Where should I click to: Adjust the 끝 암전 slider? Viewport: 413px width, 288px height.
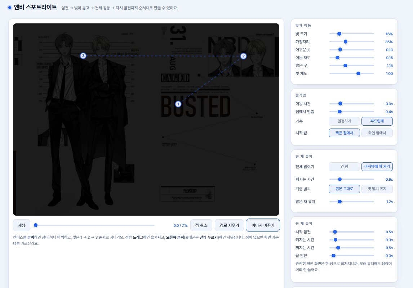click(352, 255)
